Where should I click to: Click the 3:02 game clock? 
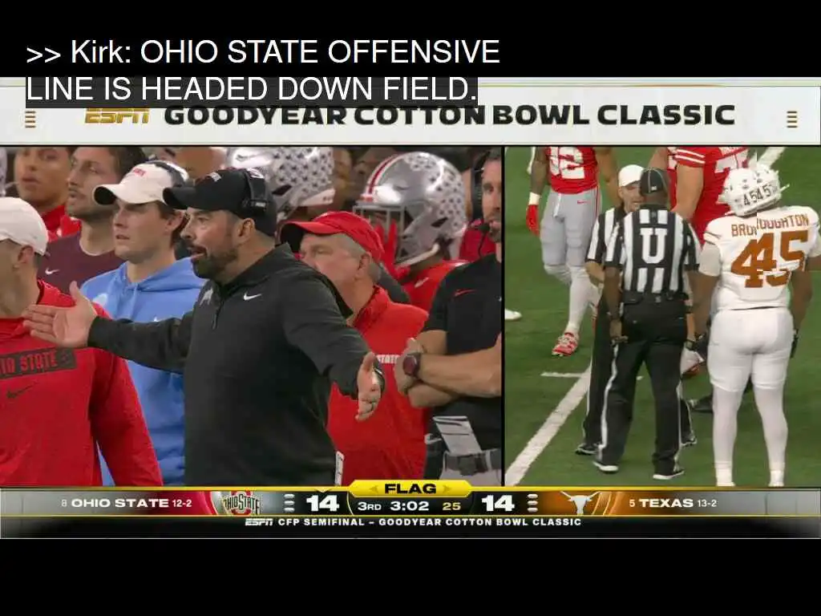(410, 507)
